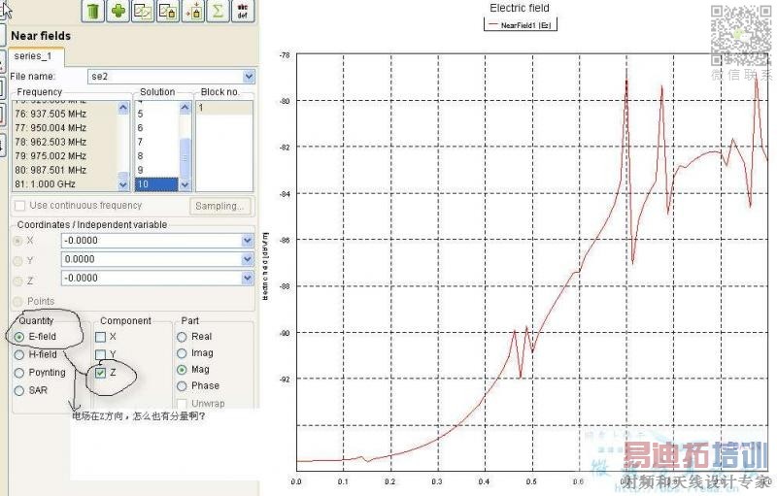Open the Z coordinate value dropdown
The width and height of the screenshot is (777, 496).
pyautogui.click(x=248, y=279)
